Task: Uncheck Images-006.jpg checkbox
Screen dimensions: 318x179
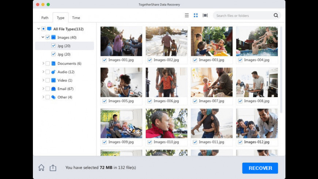Action: point(149,101)
